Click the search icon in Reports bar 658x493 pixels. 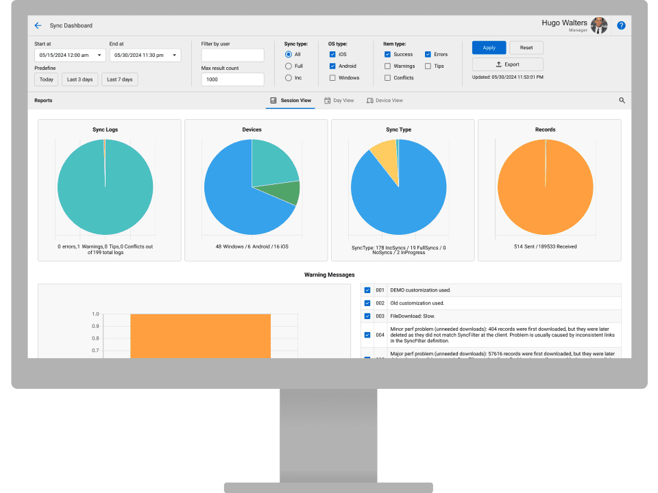622,100
